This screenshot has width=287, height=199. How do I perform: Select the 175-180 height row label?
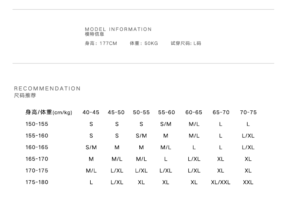pos(37,182)
